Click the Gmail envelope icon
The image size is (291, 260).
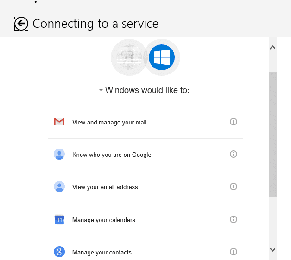(59, 122)
